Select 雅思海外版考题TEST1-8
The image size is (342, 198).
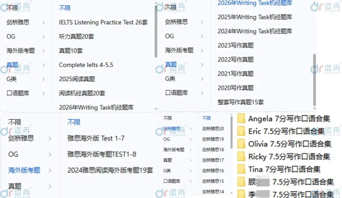pyautogui.click(x=102, y=154)
